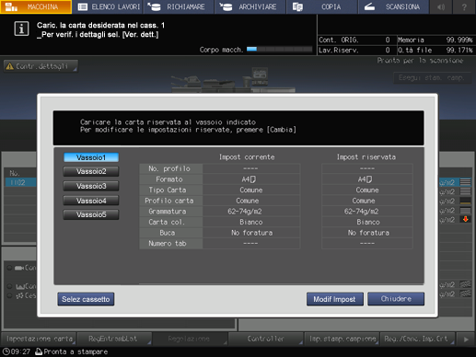Screen dimensions: 476x357
Task: Click the Impost riservata column header
Action: (366, 157)
